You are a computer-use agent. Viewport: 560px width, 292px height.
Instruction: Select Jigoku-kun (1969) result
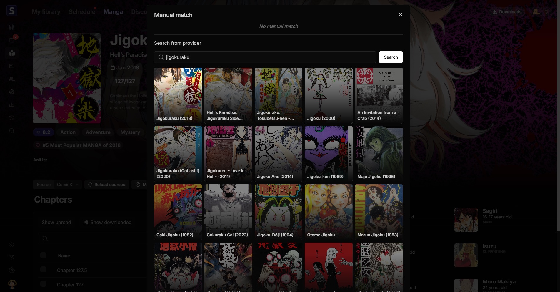[x=329, y=154]
